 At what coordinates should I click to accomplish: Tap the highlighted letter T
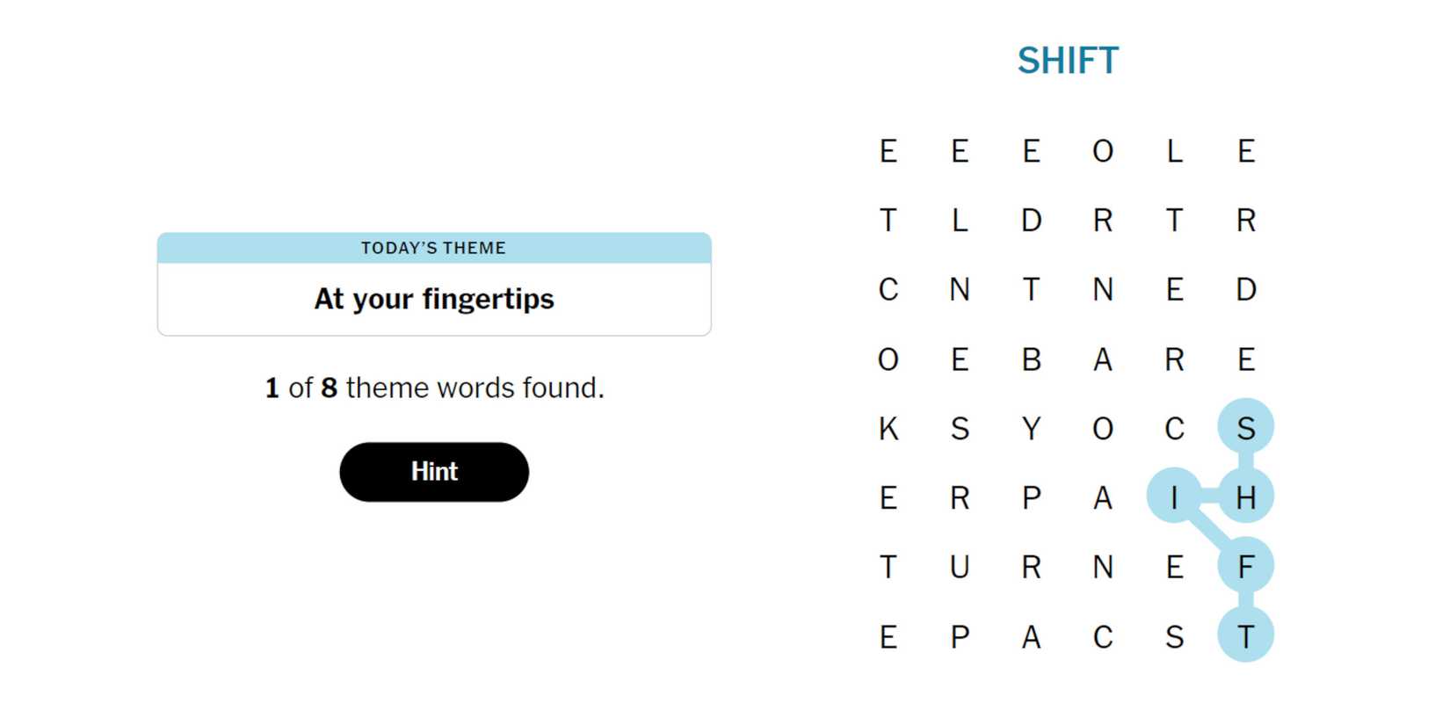[x=1245, y=637]
